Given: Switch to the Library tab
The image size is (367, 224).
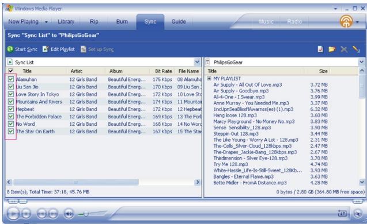Looking at the screenshot, I should [66, 21].
